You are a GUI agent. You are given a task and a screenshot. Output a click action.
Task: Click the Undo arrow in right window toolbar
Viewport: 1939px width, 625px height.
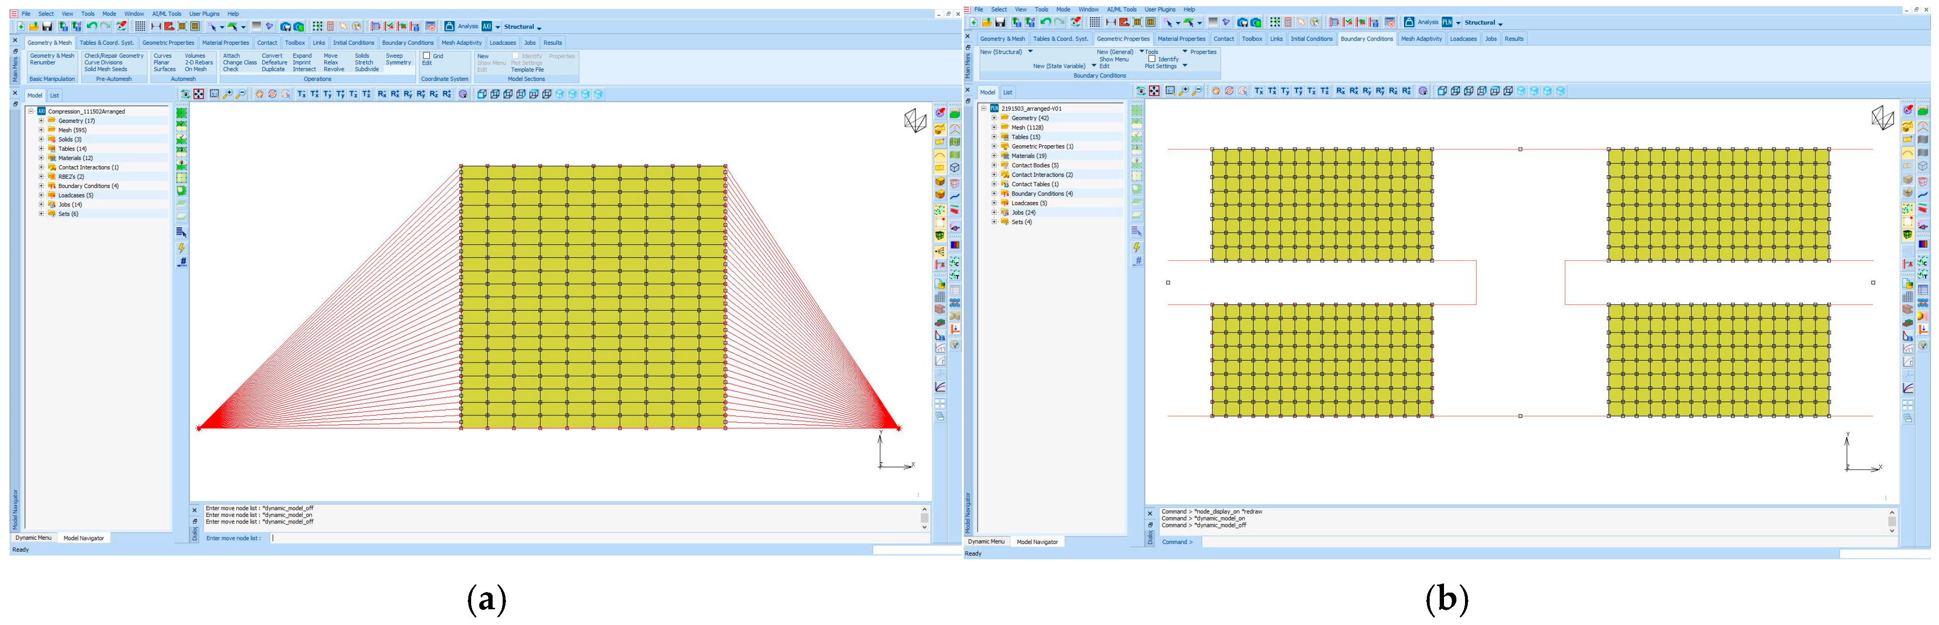(1045, 22)
